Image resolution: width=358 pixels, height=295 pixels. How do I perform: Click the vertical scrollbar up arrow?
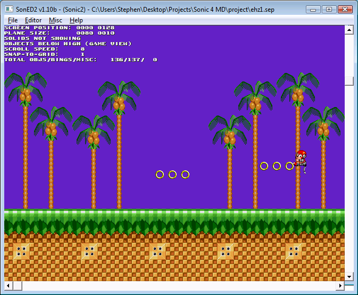pos(349,30)
